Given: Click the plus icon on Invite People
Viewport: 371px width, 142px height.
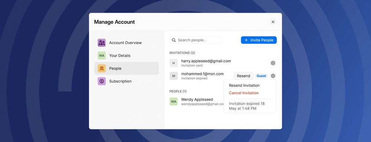Looking at the screenshot, I should click(x=246, y=40).
